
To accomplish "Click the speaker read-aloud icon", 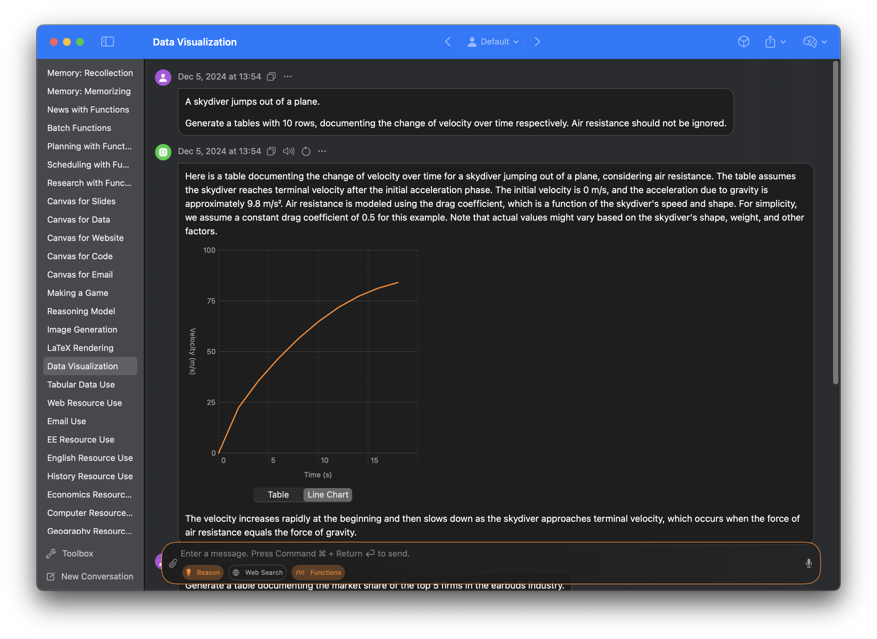I will [288, 151].
